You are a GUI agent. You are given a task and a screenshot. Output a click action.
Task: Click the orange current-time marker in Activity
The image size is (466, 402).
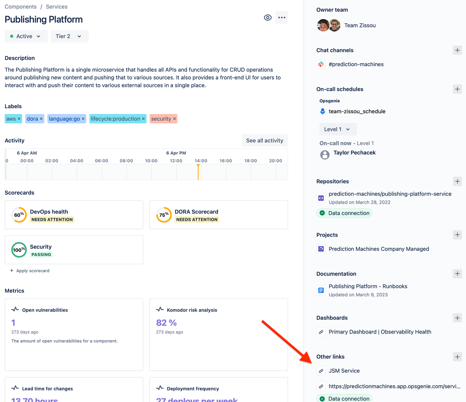tap(198, 172)
